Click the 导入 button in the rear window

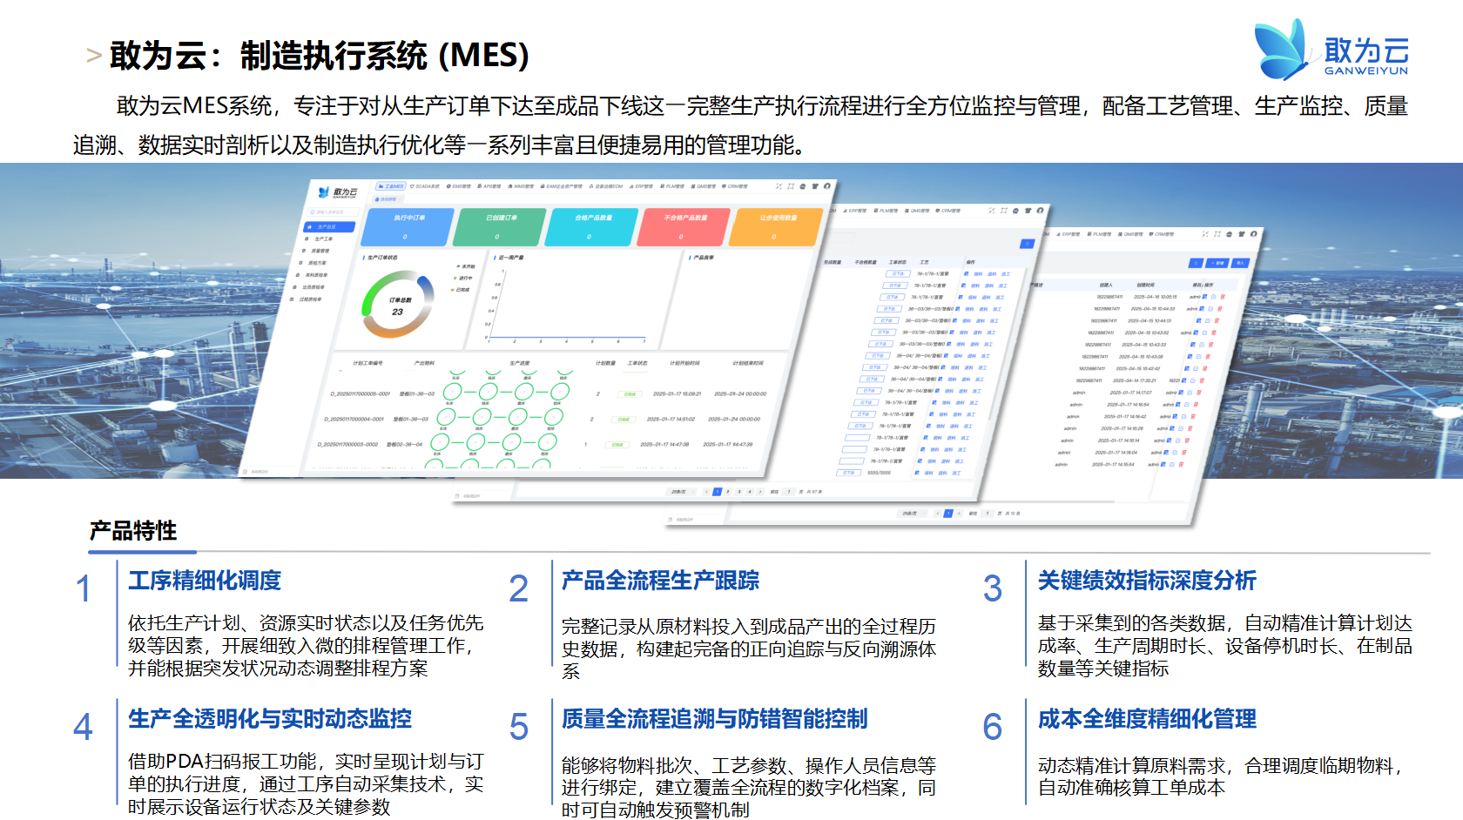[x=1239, y=263]
